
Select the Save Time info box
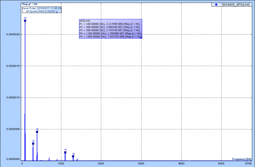pyautogui.click(x=36, y=8)
